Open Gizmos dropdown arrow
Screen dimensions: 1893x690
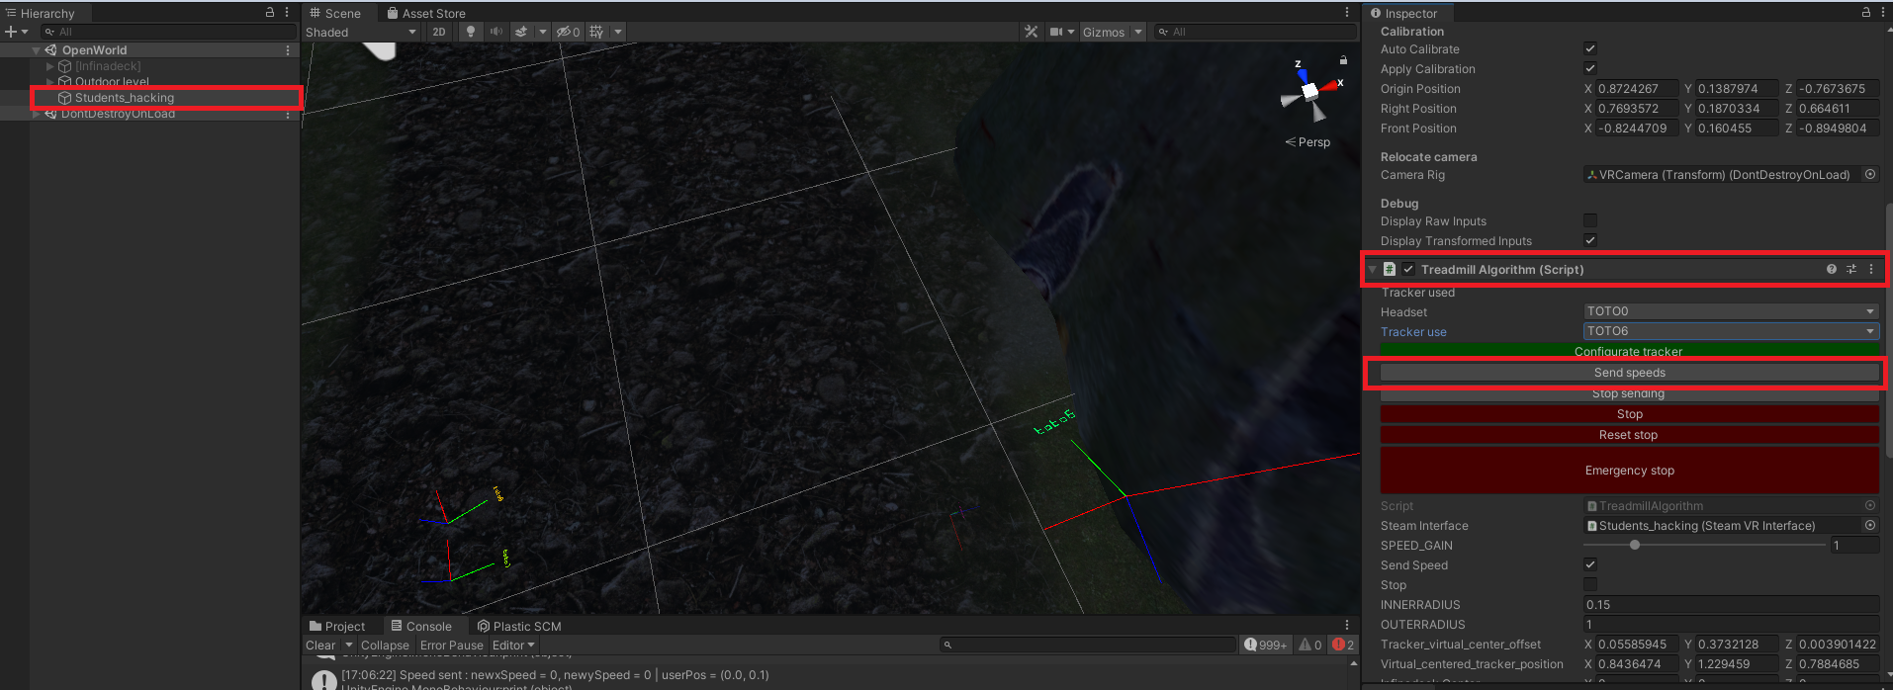(x=1138, y=32)
